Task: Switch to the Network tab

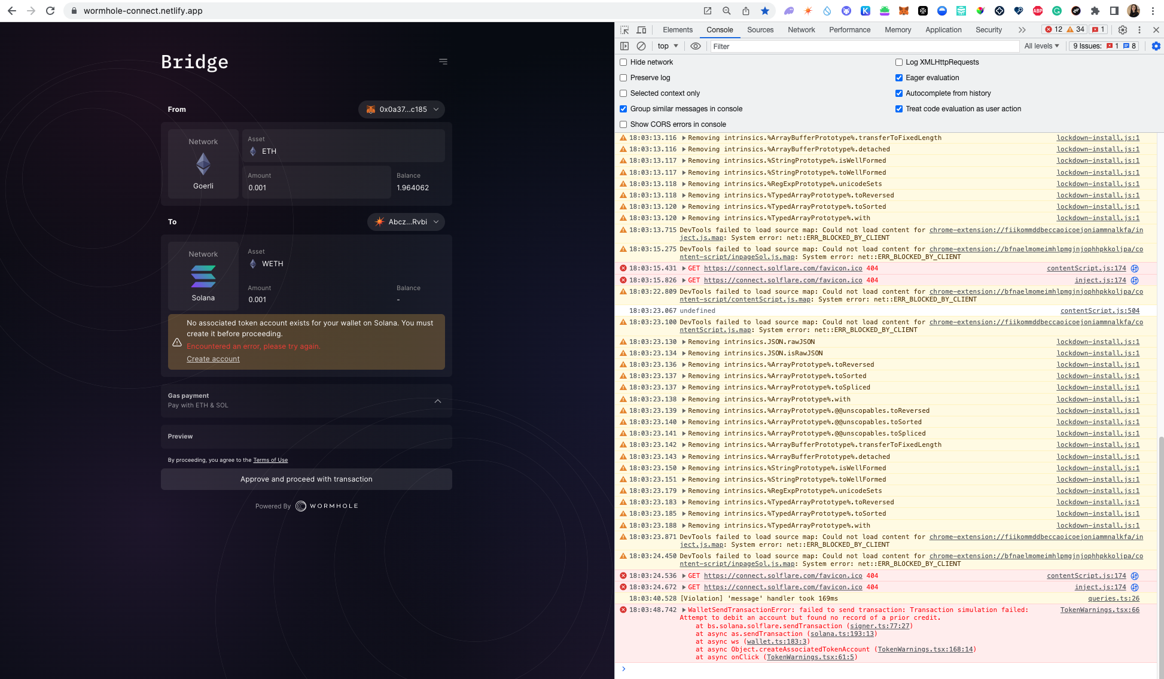Action: click(801, 29)
